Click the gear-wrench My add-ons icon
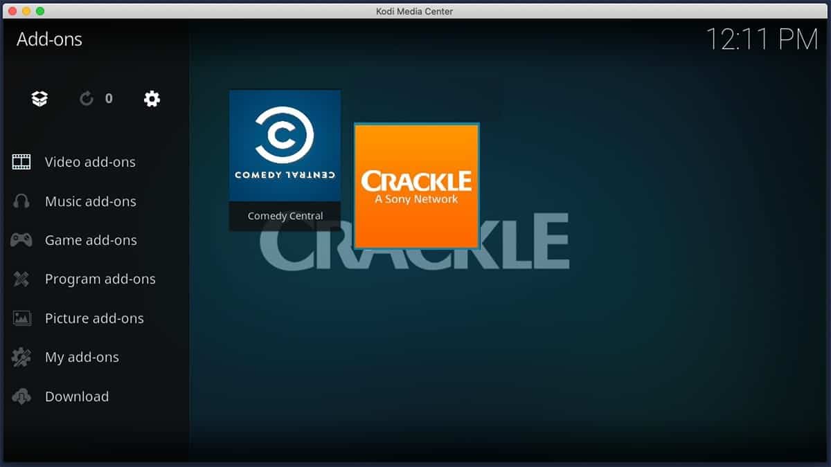The width and height of the screenshot is (831, 467). tap(21, 358)
